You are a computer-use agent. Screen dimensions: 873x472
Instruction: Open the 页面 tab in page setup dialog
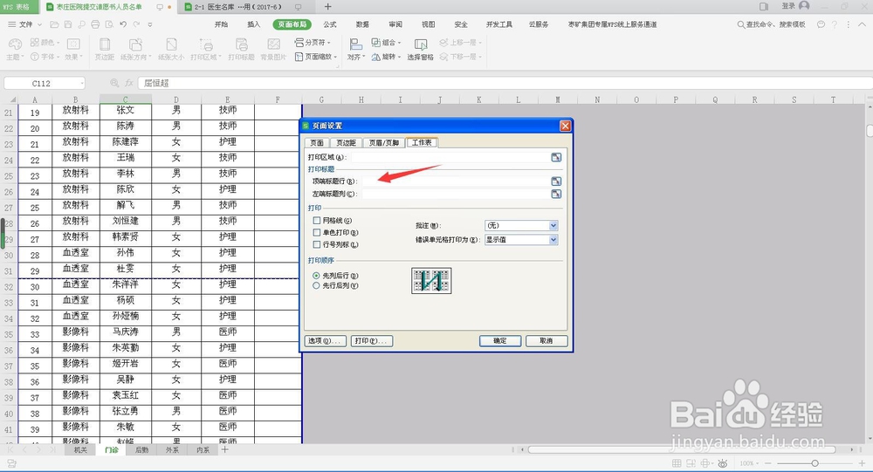317,142
